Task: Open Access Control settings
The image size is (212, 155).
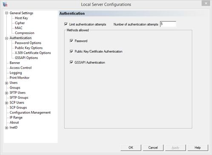Action: pos(20,68)
